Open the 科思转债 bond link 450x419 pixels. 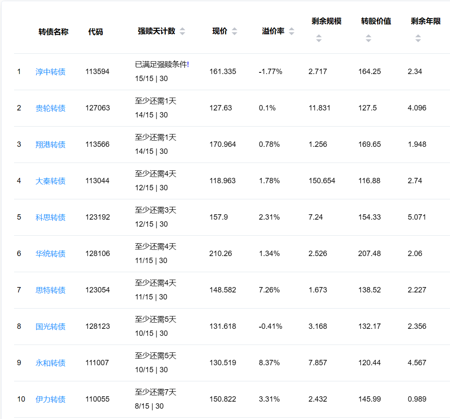point(50,218)
